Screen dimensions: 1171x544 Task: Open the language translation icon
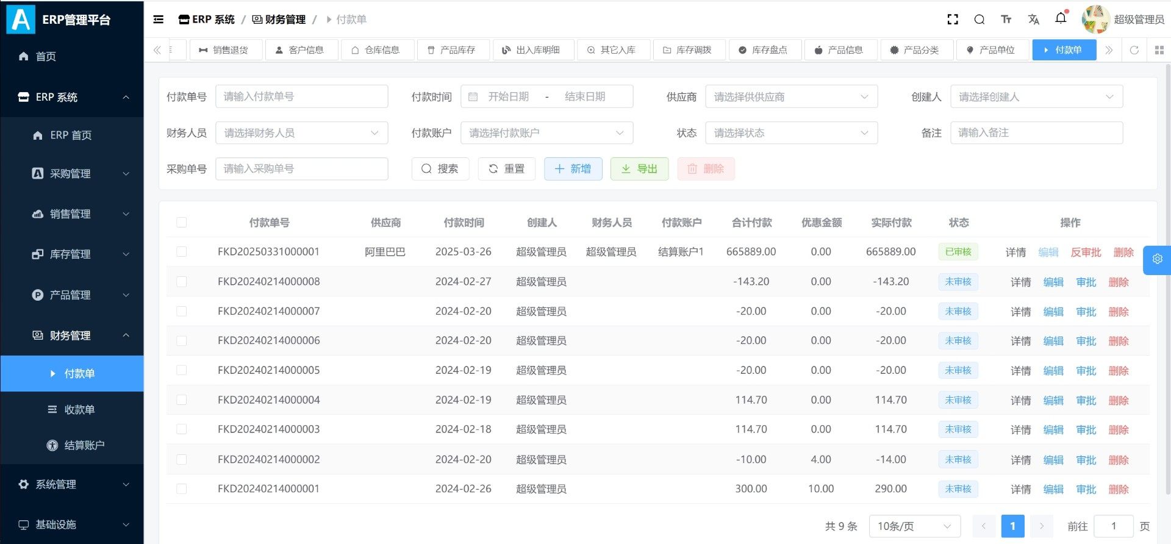coord(1033,20)
